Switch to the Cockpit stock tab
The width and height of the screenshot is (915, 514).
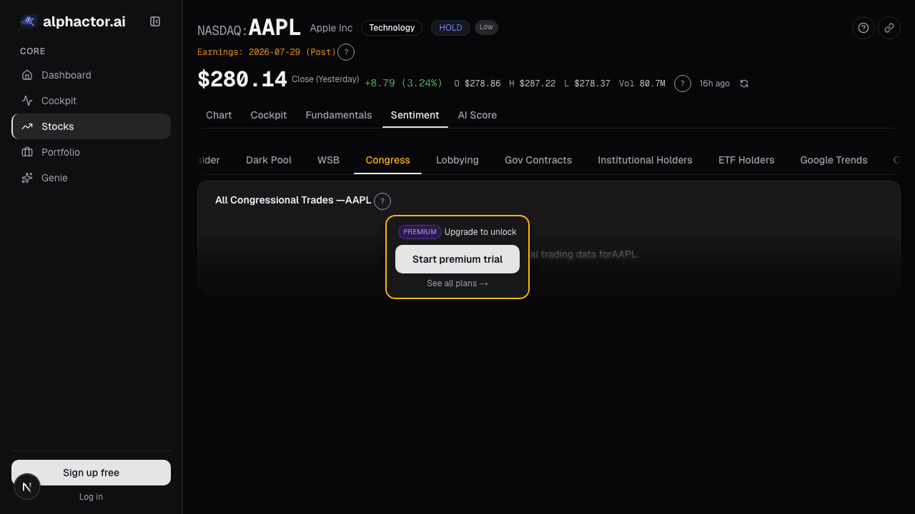(269, 115)
